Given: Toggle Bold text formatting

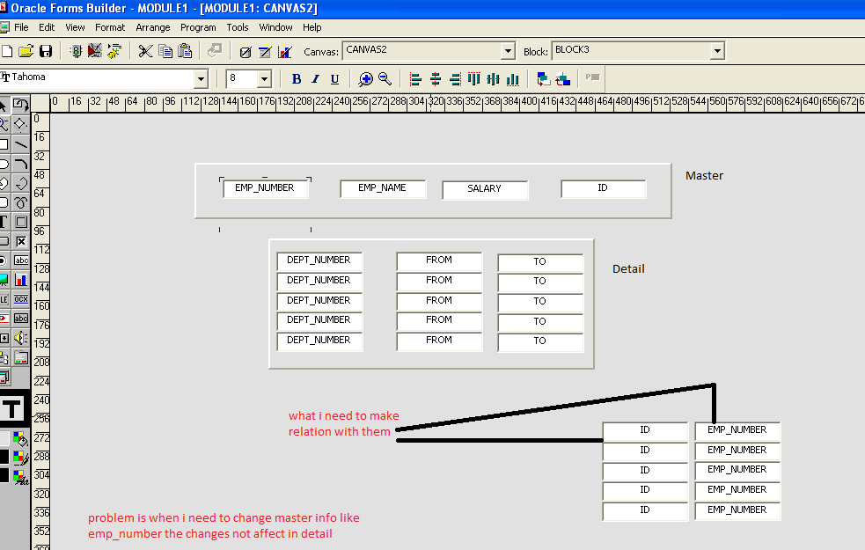Looking at the screenshot, I should [297, 79].
